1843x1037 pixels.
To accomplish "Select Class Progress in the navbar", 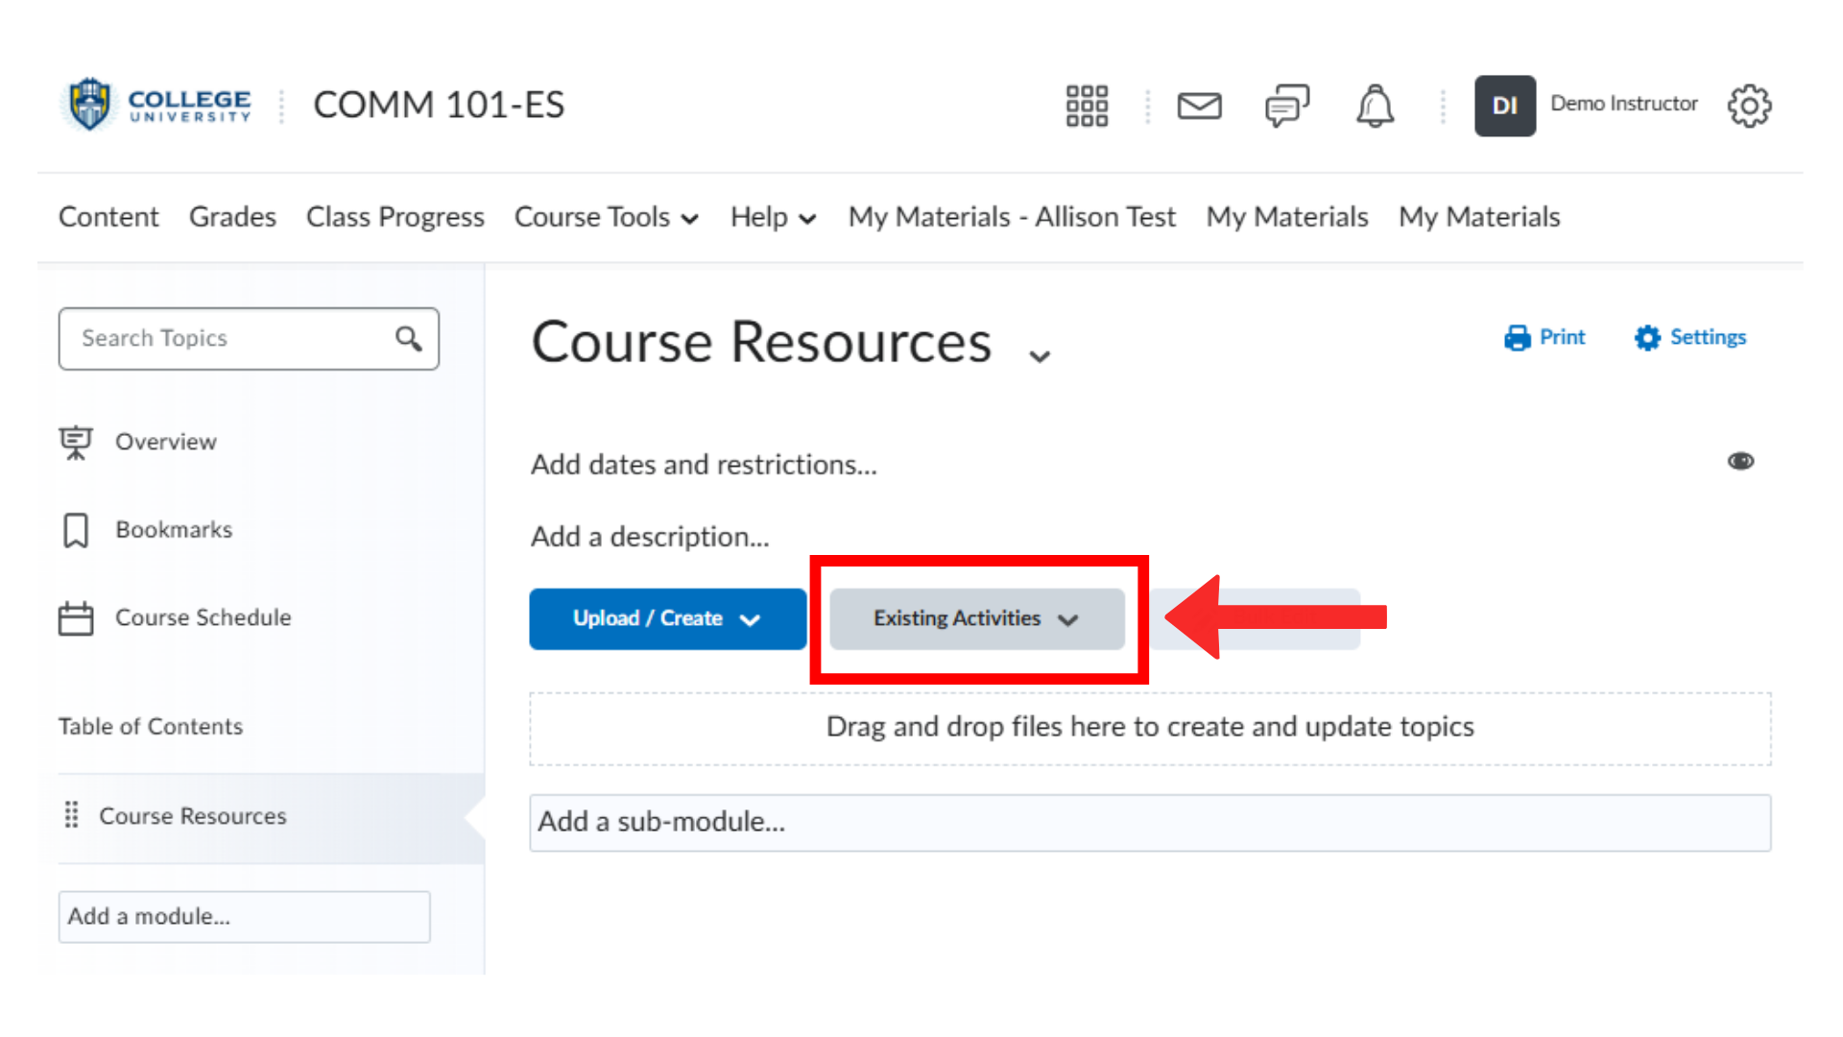I will [395, 217].
